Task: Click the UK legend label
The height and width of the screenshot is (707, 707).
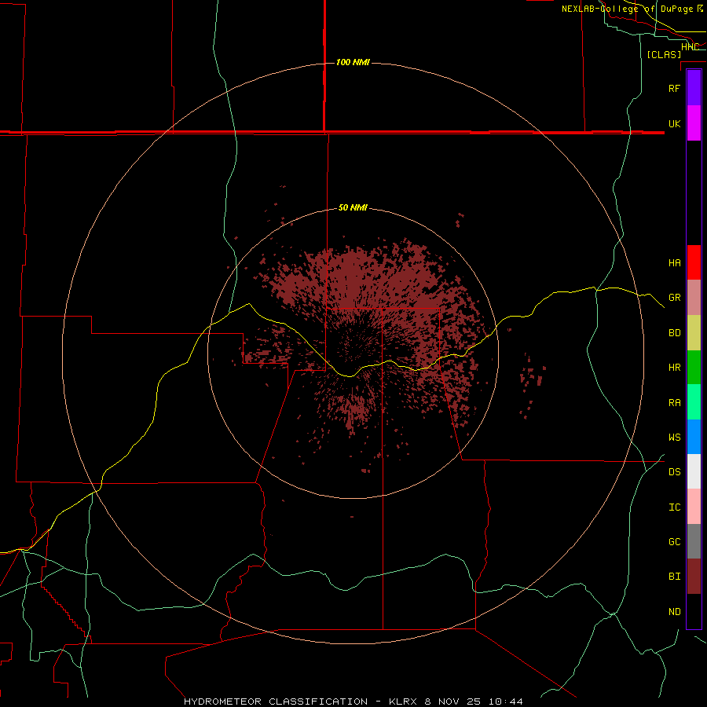Action: click(x=674, y=123)
